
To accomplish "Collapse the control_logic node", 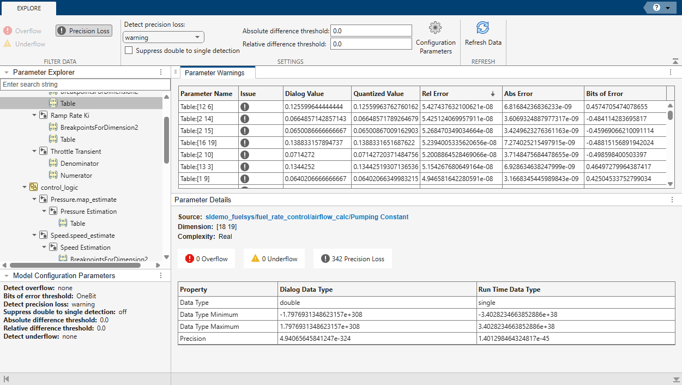I will (x=25, y=187).
